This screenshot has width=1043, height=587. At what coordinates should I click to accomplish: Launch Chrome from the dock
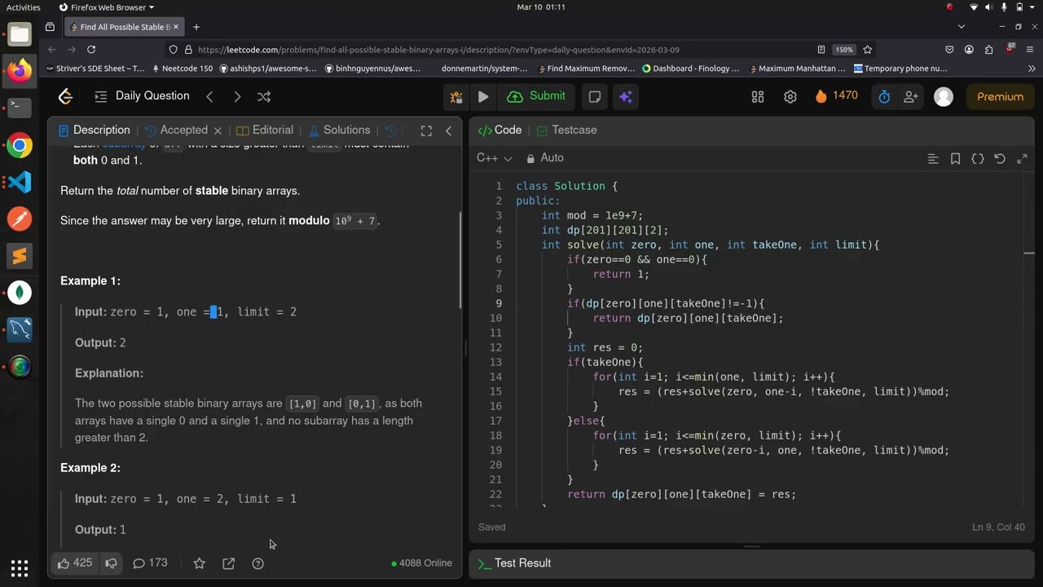point(20,146)
